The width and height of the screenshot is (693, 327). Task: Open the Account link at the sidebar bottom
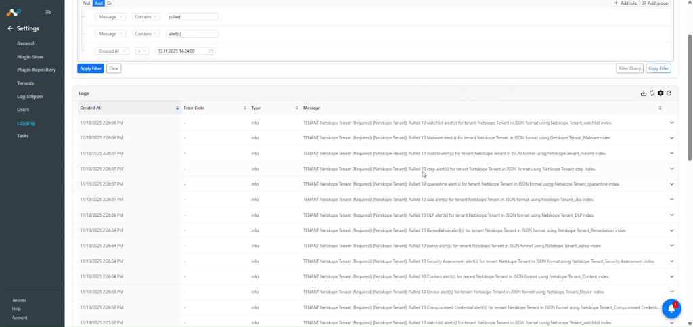coord(20,318)
